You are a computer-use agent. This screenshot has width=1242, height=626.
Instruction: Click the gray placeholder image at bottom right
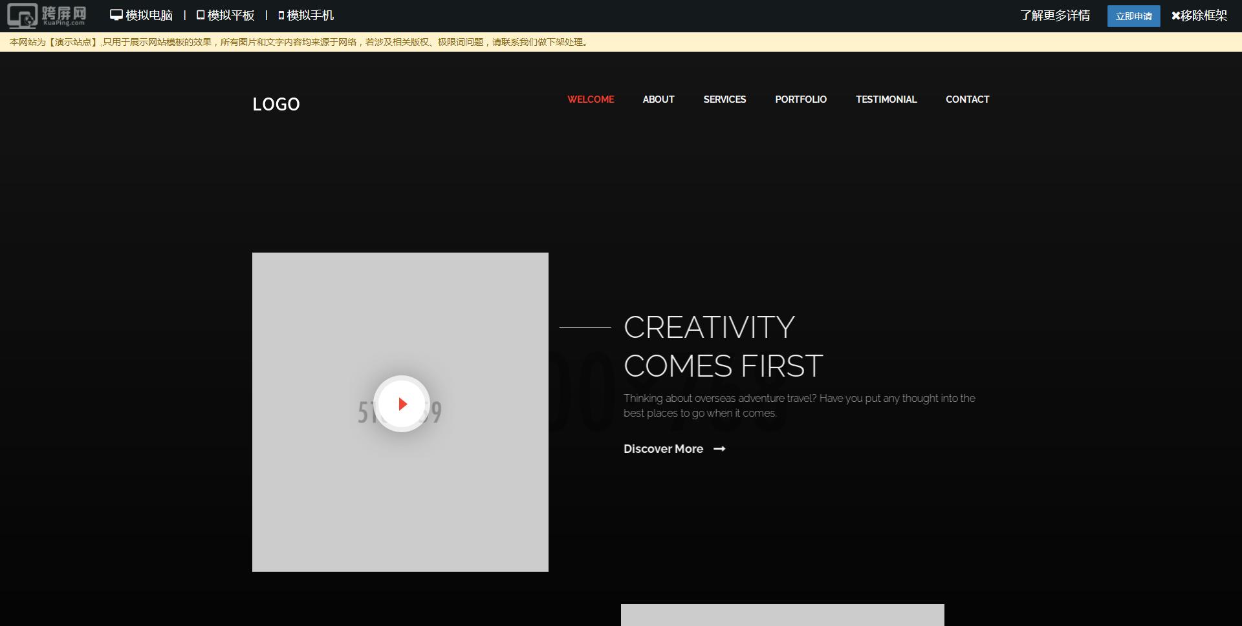(x=782, y=615)
